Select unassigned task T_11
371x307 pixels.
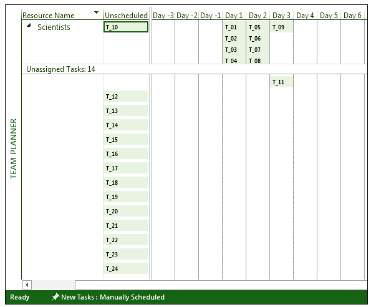click(x=281, y=82)
